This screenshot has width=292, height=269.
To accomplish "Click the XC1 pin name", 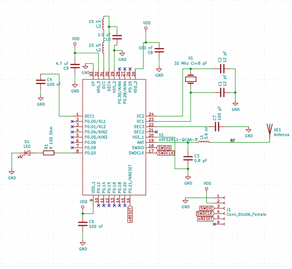I will [x=140, y=122].
